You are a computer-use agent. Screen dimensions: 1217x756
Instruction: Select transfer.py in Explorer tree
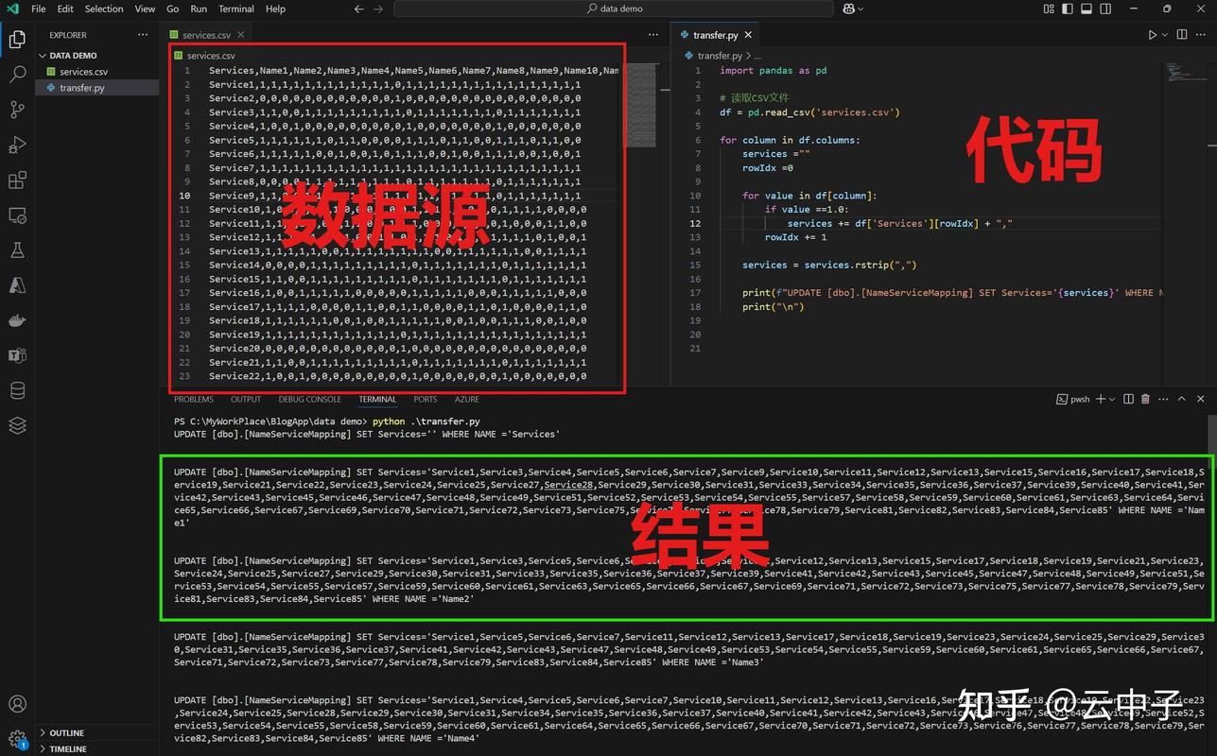[x=97, y=88]
